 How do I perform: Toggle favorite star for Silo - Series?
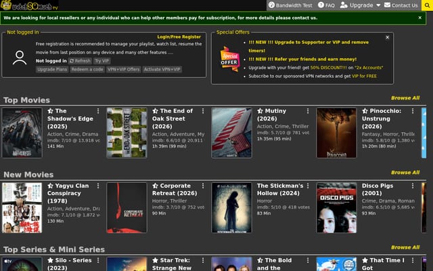[50, 260]
